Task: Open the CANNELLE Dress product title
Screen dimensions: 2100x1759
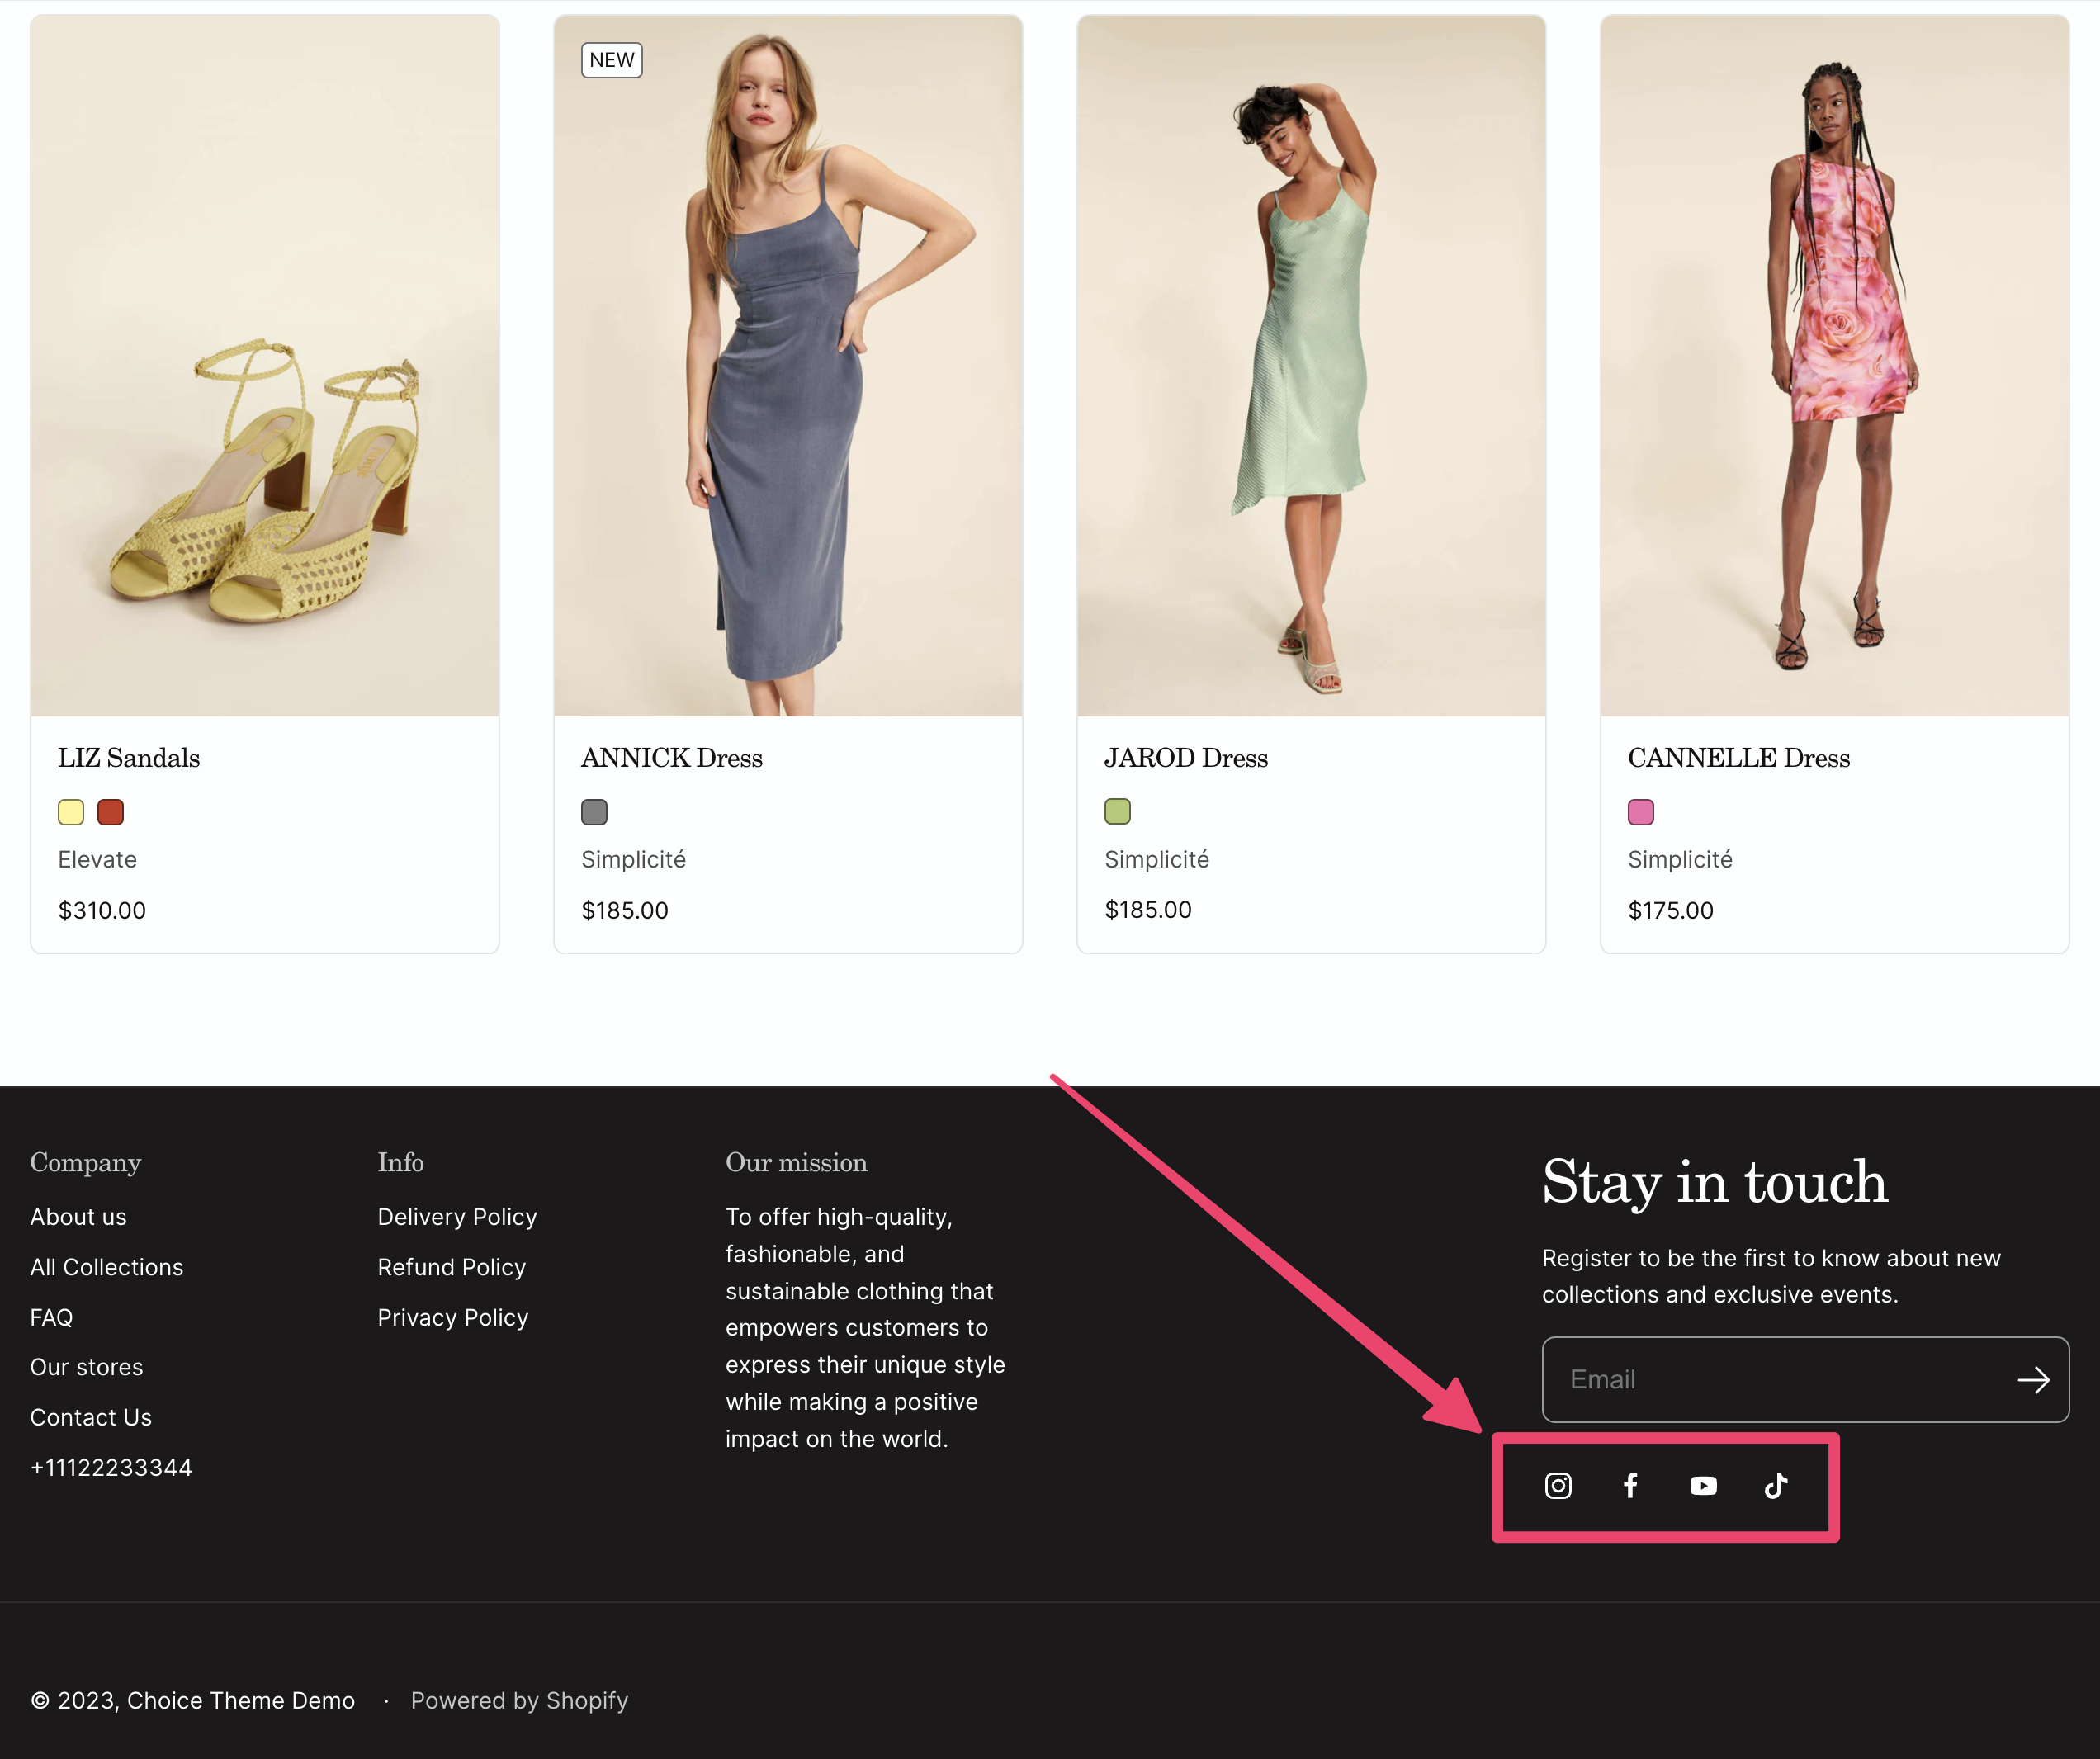Action: click(x=1738, y=758)
